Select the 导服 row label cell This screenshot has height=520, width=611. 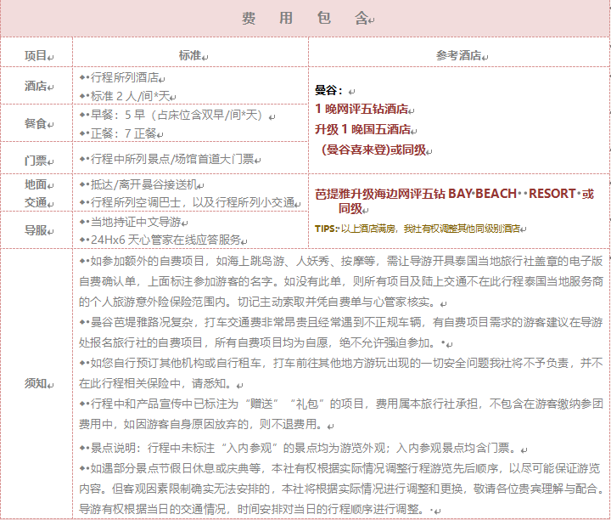[36, 229]
